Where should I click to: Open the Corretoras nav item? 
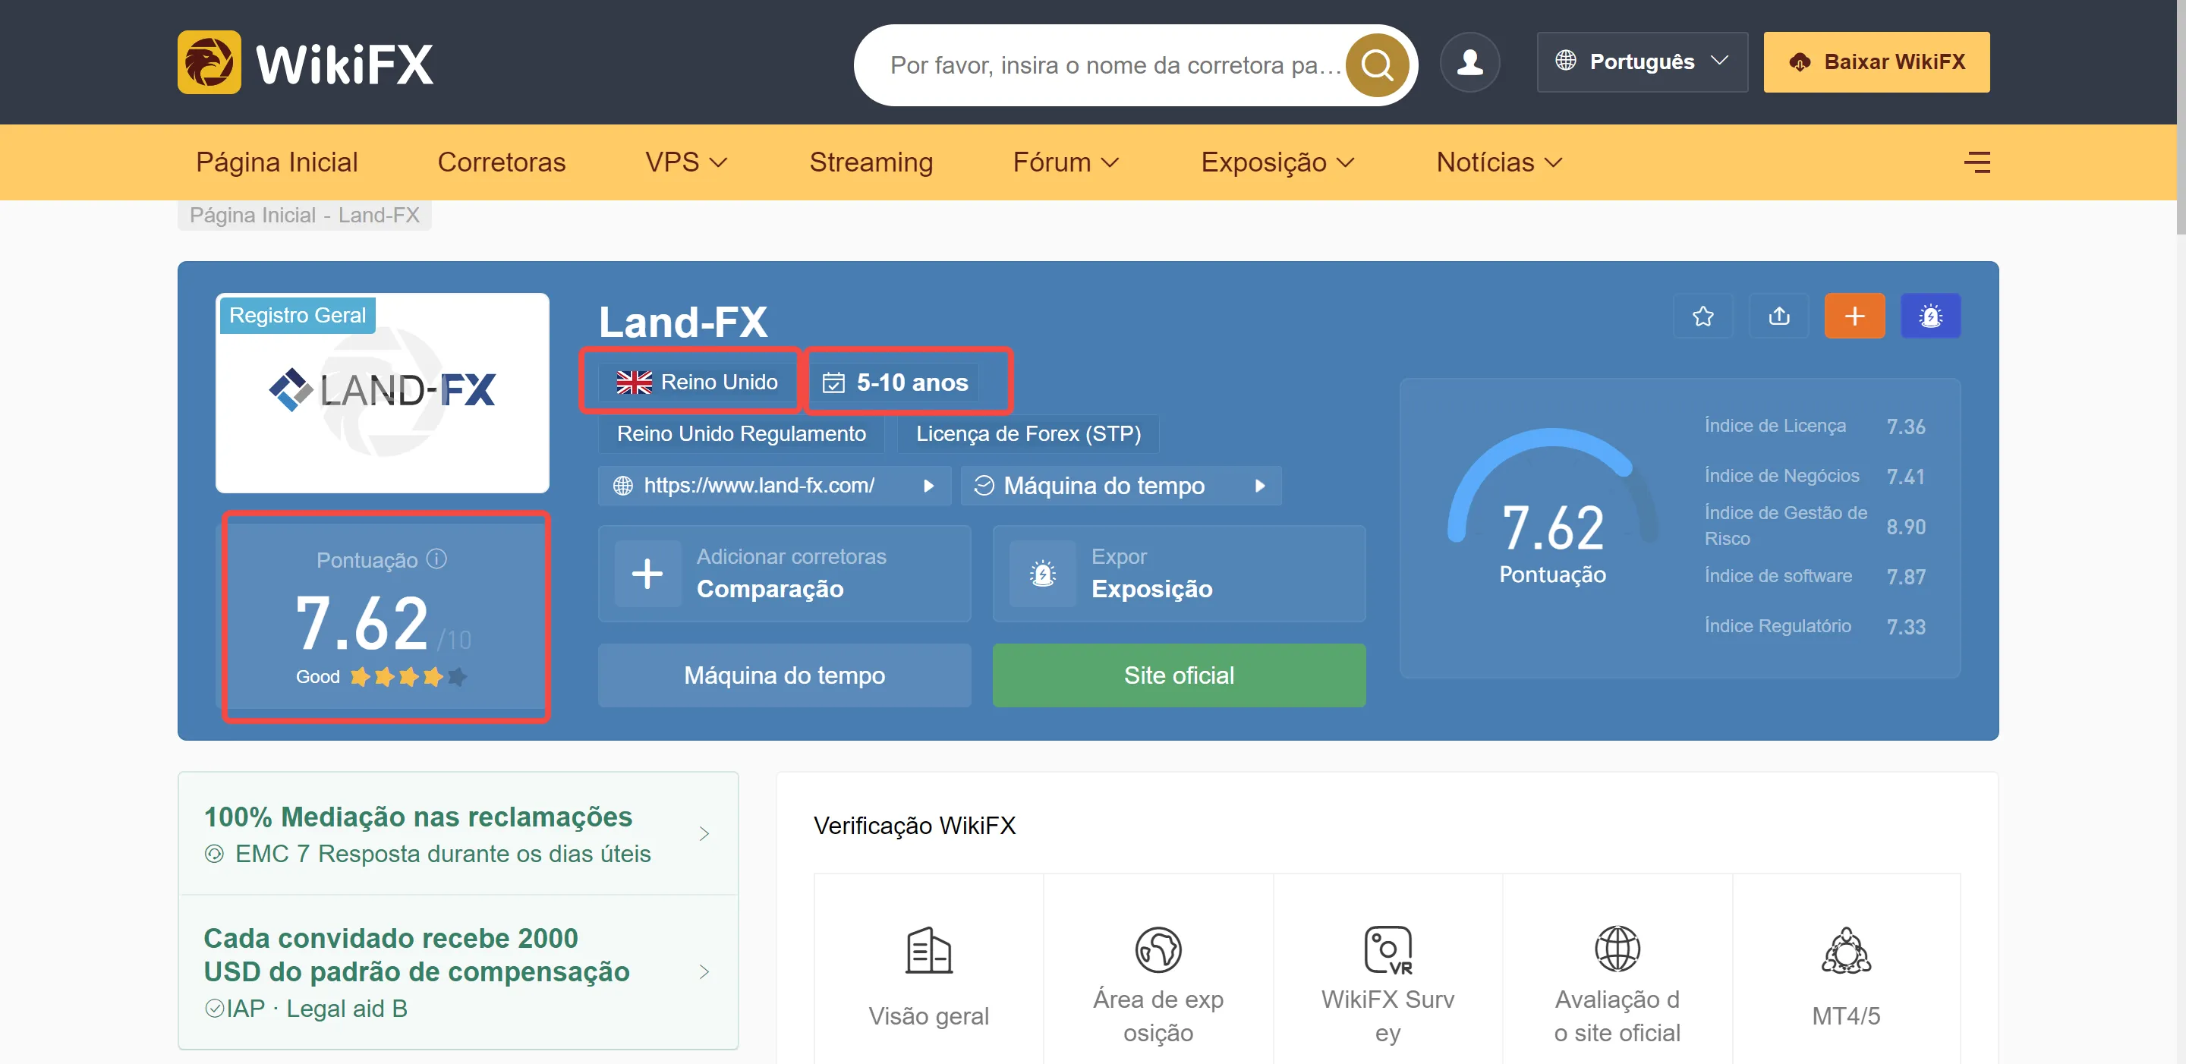(502, 162)
